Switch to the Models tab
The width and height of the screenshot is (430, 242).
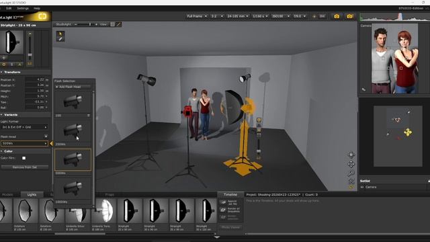click(7, 194)
